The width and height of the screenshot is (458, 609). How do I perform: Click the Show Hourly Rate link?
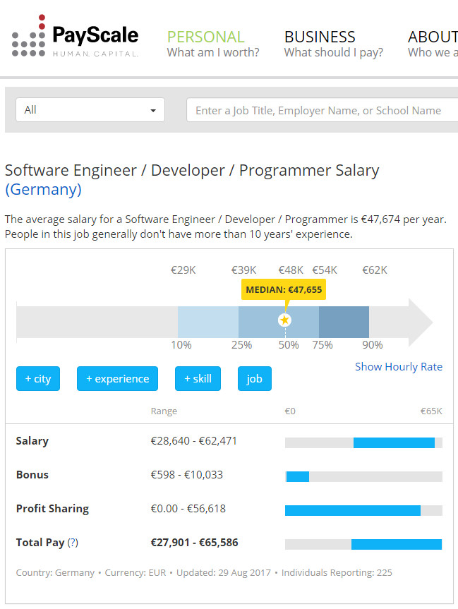point(398,367)
